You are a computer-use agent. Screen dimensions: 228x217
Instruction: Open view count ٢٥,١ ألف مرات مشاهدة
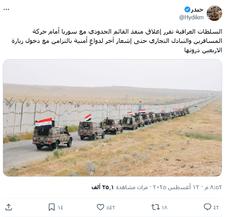tap(120, 187)
